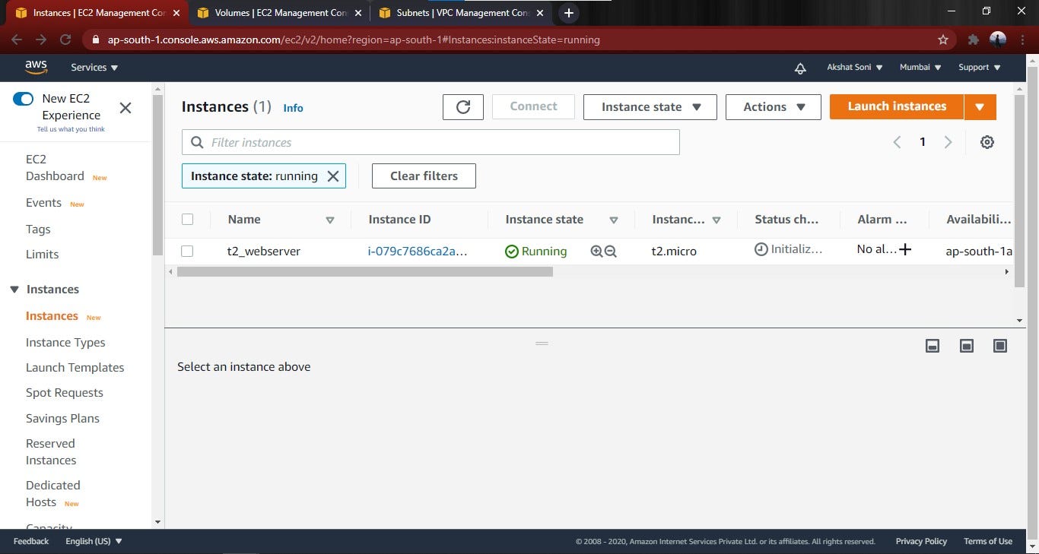Go to next page arrow
Viewport: 1039px width, 554px height.
tap(948, 142)
